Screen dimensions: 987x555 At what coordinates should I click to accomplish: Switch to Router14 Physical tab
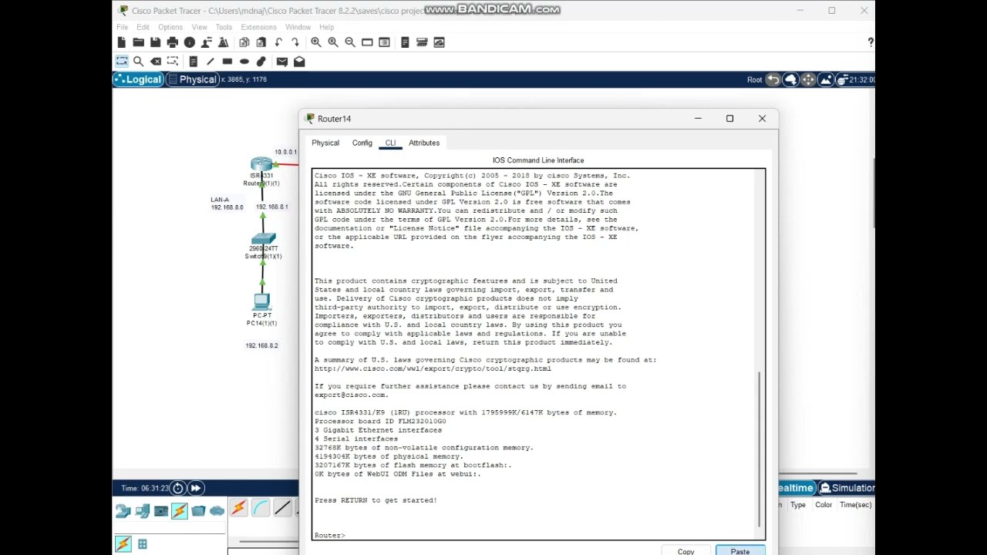pos(325,143)
